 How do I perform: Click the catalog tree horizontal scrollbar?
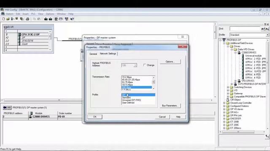pyautogui.click(x=238, y=132)
